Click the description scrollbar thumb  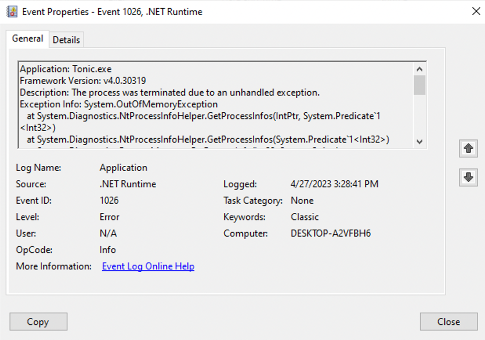[420, 85]
